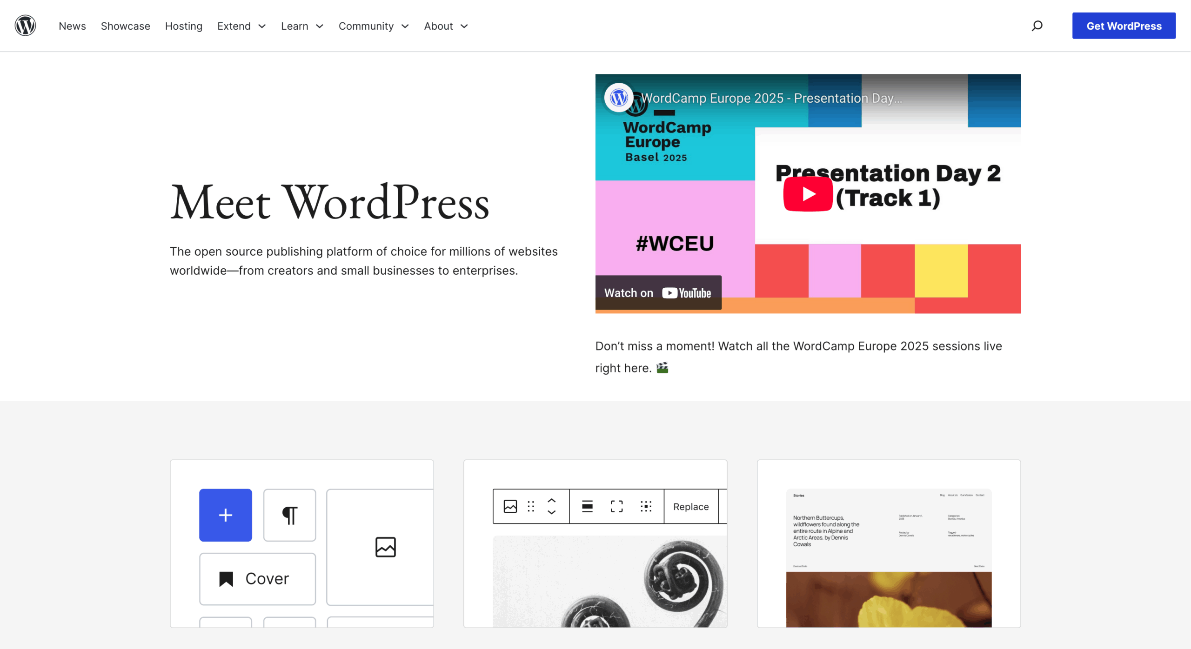Expand the Community menu chevron
Image resolution: width=1191 pixels, height=649 pixels.
coord(405,26)
